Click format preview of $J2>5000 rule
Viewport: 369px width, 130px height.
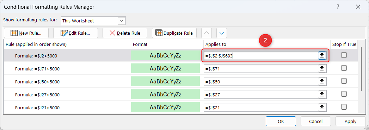(165, 56)
